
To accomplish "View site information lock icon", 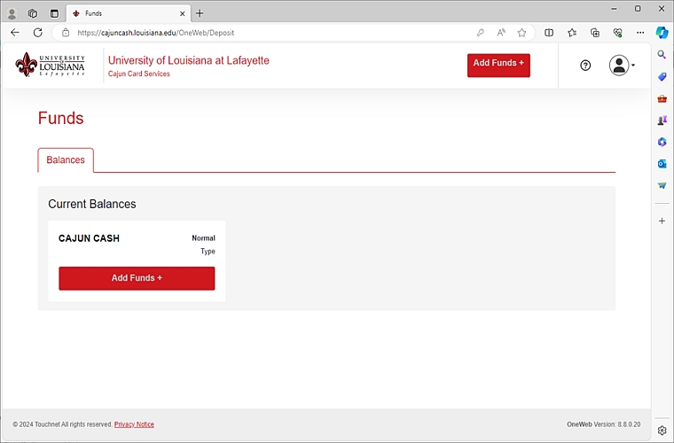I will (66, 33).
